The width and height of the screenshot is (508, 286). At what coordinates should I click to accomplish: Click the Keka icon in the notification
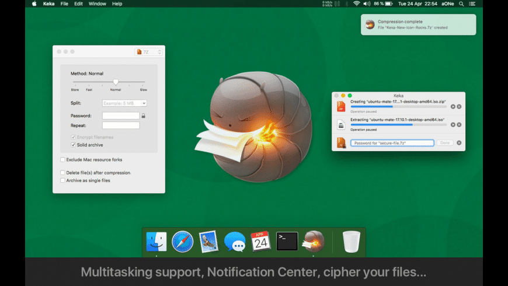(370, 25)
